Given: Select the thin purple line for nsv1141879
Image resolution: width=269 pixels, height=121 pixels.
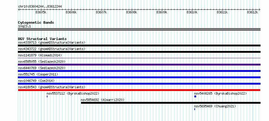Looking at the screenshot, I should 139,58.
